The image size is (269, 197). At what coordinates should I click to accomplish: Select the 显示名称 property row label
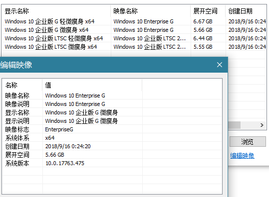(x=17, y=112)
